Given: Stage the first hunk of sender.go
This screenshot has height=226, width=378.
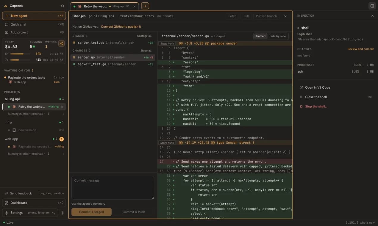Looking at the screenshot, I should (167, 43).
